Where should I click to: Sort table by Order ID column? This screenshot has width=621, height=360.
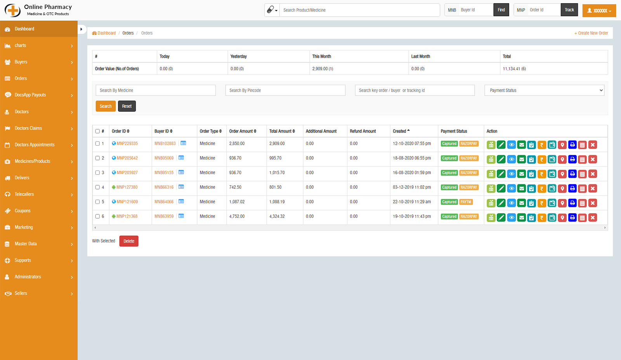coord(121,131)
